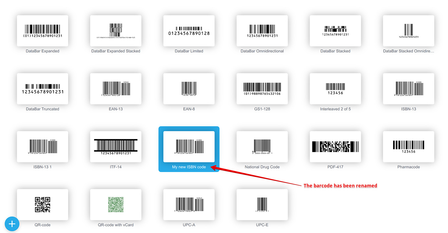
Task: Open the DataBar Stacked barcode
Action: (x=335, y=30)
